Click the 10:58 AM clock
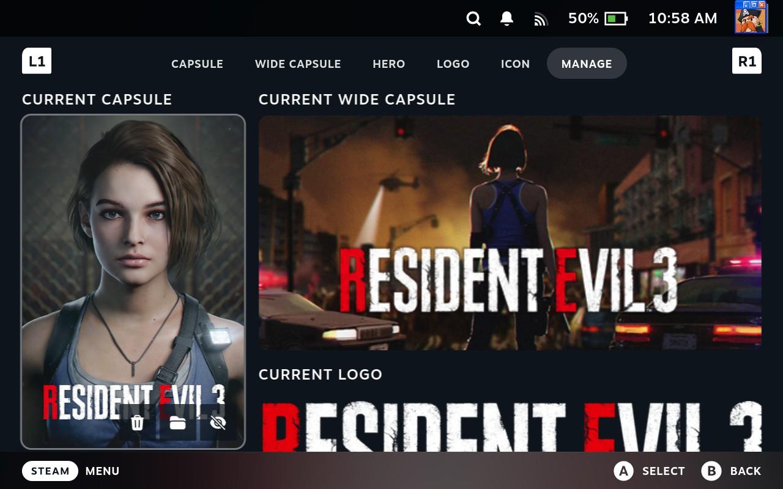This screenshot has width=783, height=489. point(683,18)
